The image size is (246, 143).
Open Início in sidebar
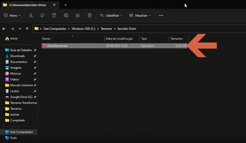[x=11, y=38]
